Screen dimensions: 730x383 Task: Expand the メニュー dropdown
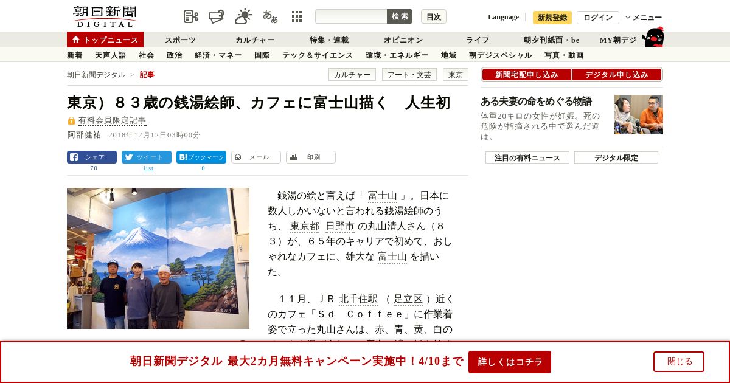tap(644, 18)
